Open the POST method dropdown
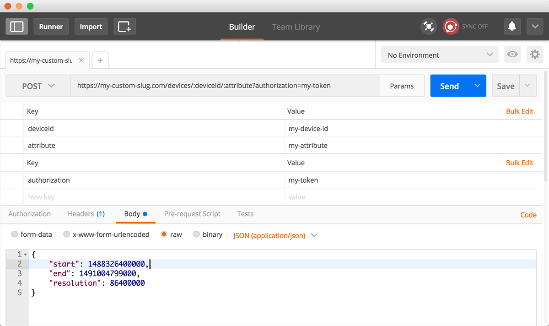549x326 pixels. (38, 86)
